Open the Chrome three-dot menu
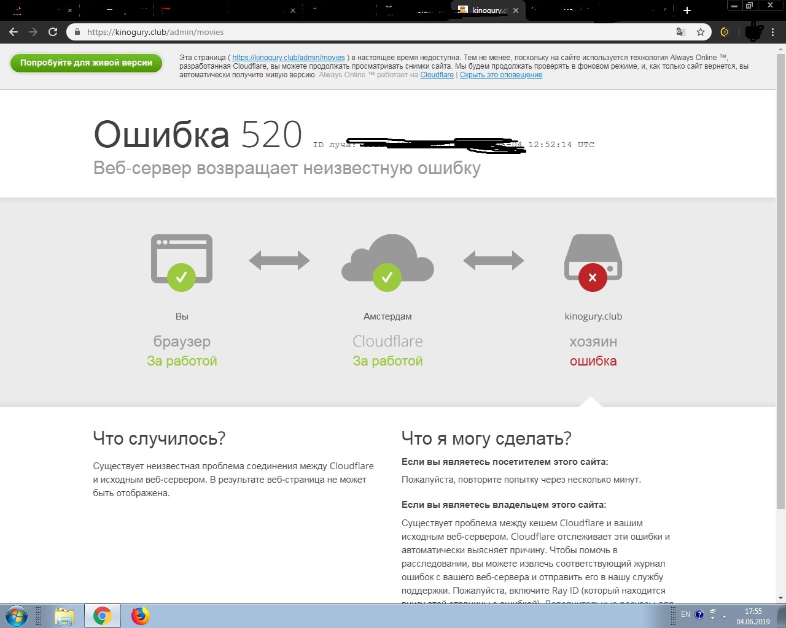Image resolution: width=786 pixels, height=628 pixels. click(x=773, y=32)
